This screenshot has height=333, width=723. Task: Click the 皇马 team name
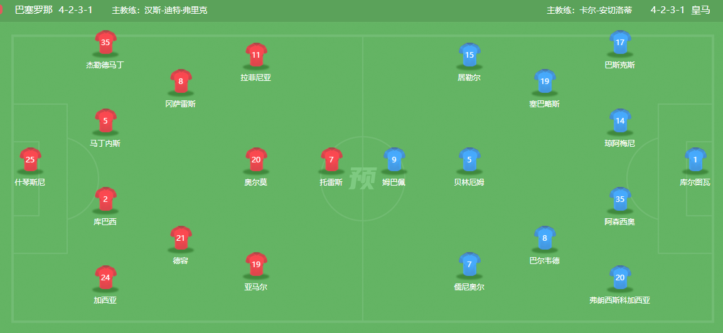click(700, 10)
